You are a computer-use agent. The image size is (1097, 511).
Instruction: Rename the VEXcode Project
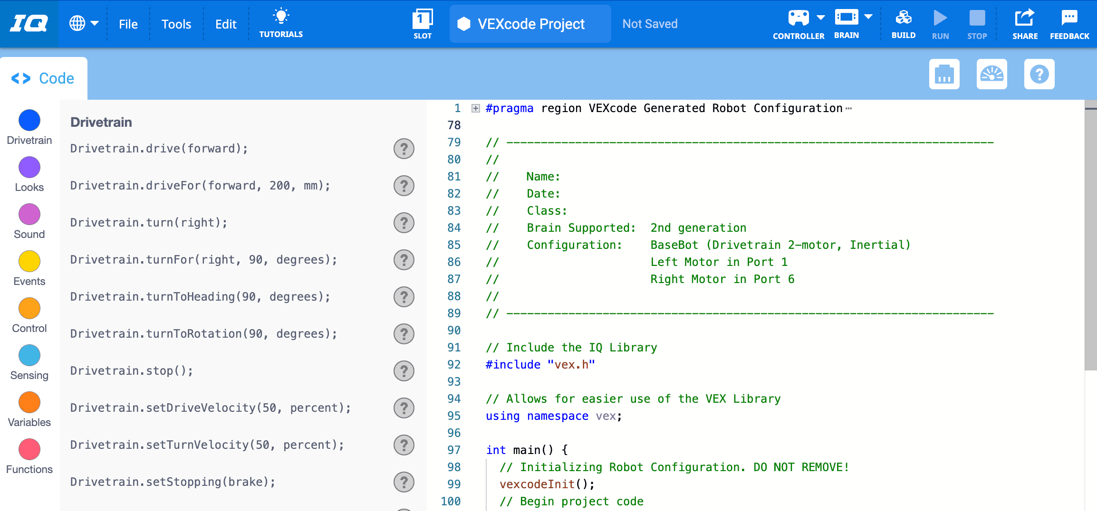click(529, 24)
